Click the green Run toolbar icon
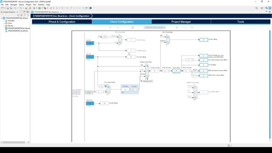272x153 pixels. pyautogui.click(x=40, y=8)
